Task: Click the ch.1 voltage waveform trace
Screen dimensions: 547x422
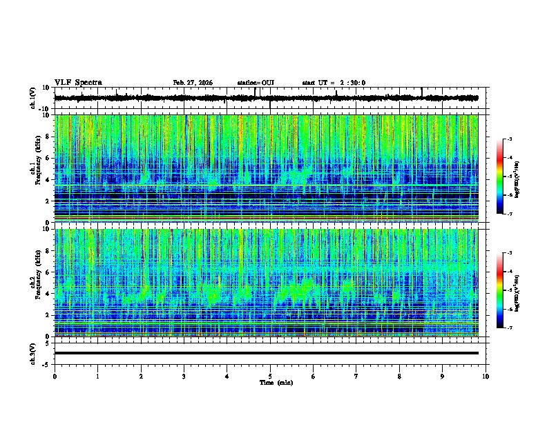Action: pyautogui.click(x=266, y=98)
